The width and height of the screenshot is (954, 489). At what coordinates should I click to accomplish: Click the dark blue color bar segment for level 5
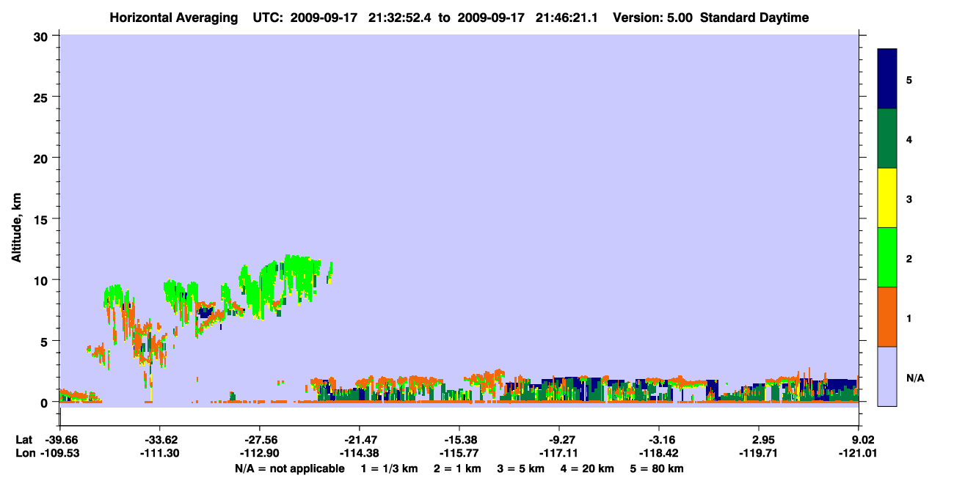(887, 79)
